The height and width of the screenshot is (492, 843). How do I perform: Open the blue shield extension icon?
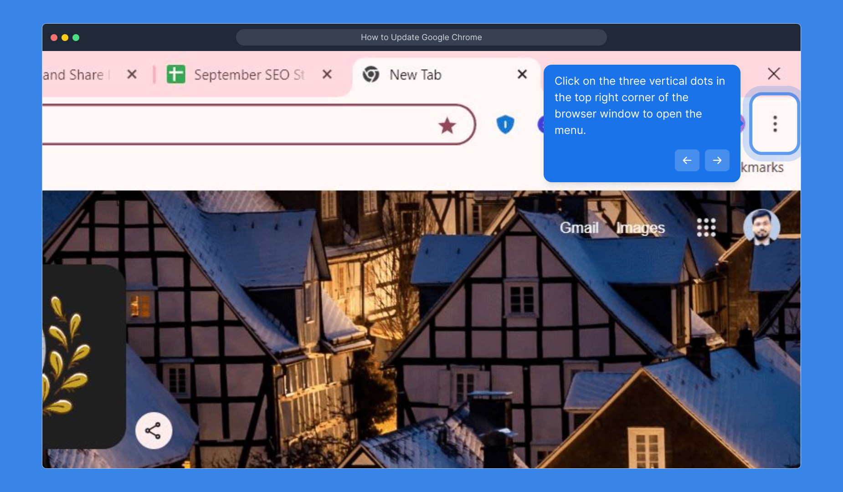click(505, 124)
